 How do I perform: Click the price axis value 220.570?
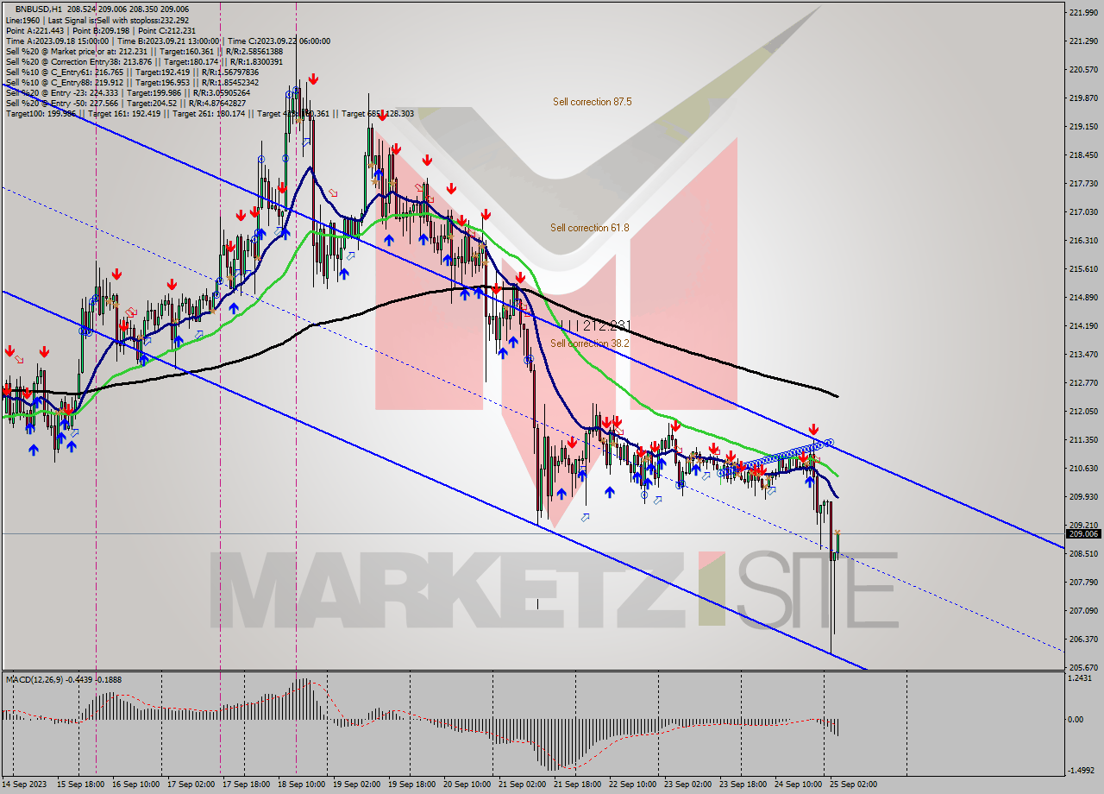(x=1082, y=69)
